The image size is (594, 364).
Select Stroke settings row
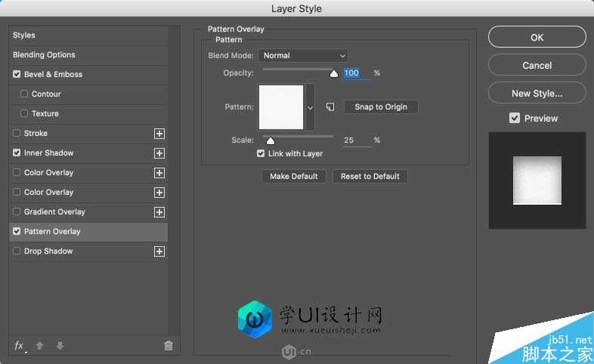coord(88,134)
